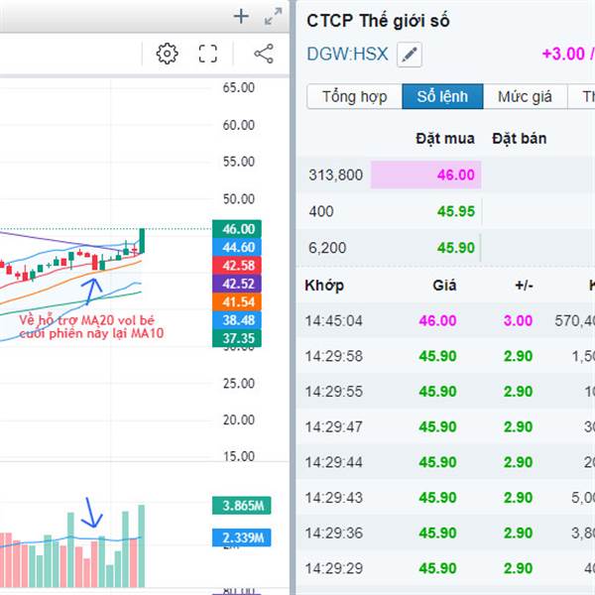Select the 14:45:04 matched trade row
This screenshot has width=595, height=595.
445,320
